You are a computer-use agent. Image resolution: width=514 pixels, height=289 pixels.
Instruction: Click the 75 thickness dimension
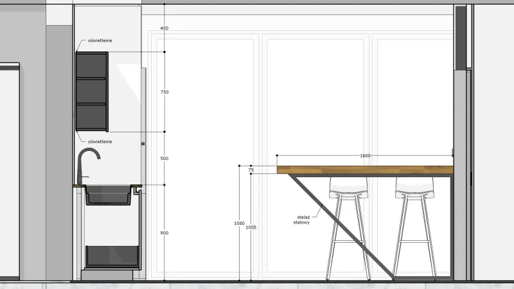click(x=251, y=170)
